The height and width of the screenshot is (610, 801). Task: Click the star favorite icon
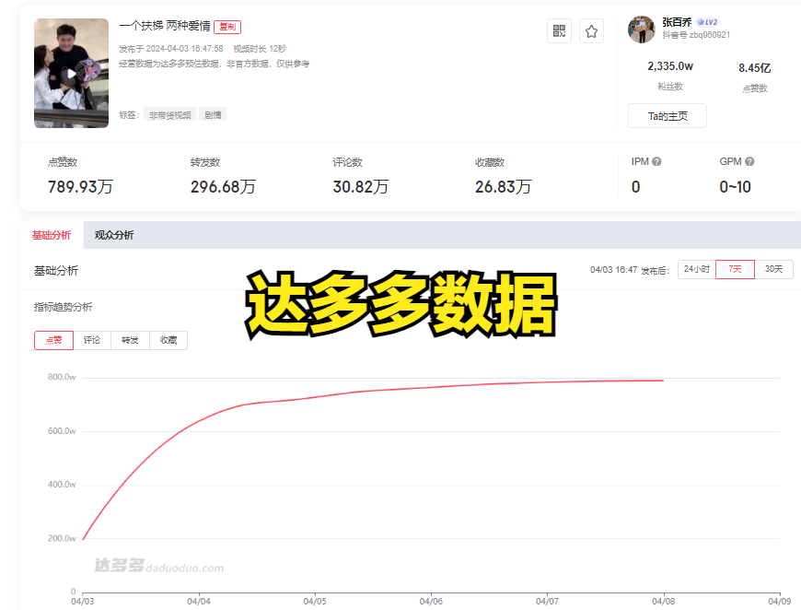[591, 31]
